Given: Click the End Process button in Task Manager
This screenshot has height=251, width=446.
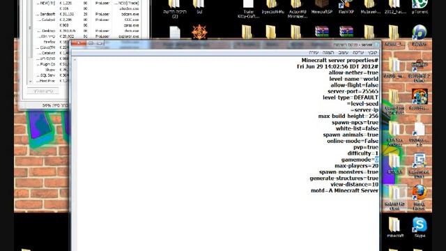Looking at the screenshot, I should (43, 91).
